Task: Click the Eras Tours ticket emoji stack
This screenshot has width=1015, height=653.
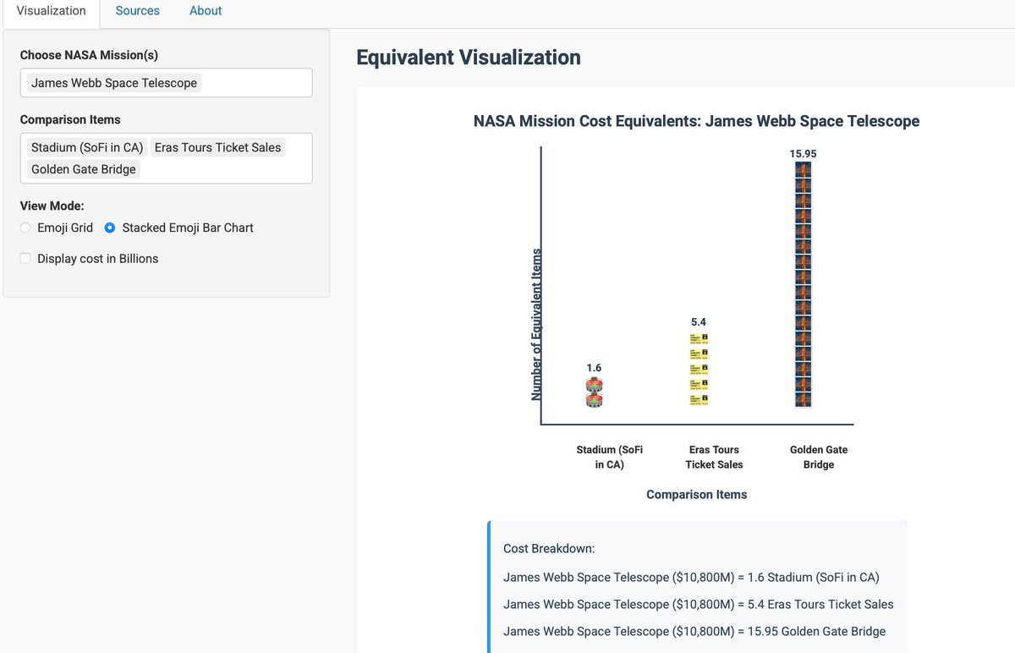Action: click(x=699, y=369)
